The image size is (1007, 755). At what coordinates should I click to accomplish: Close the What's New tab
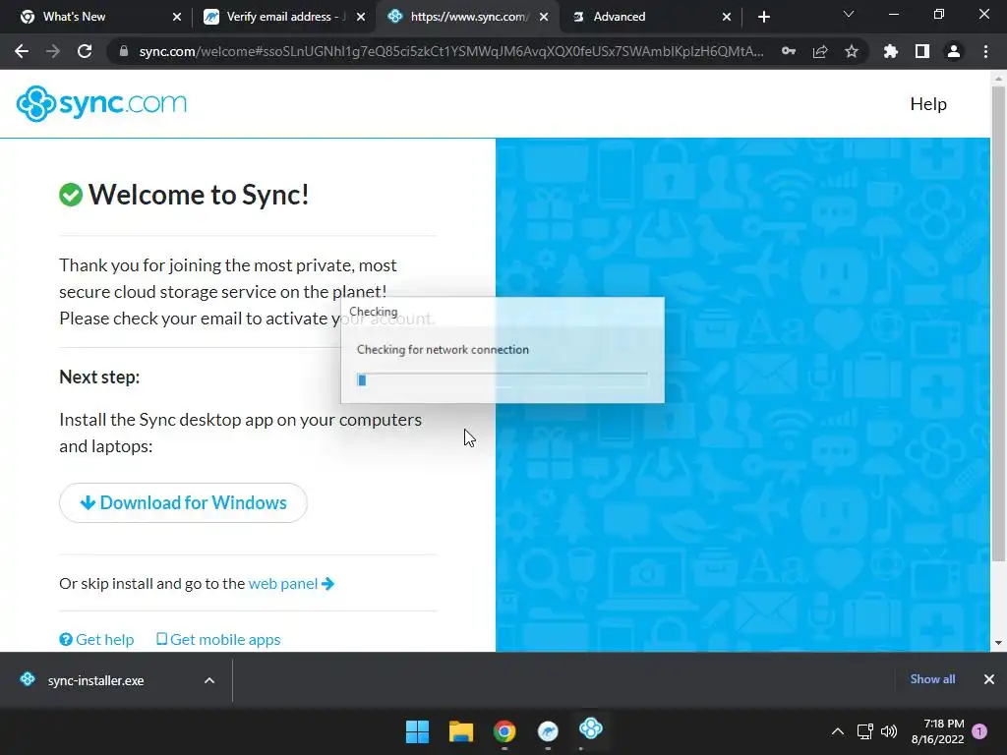tap(177, 17)
